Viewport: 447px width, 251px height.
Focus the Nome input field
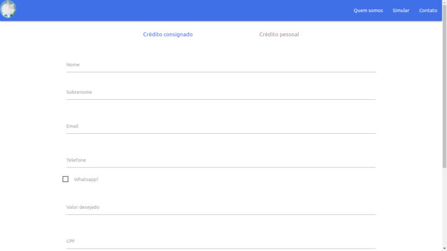220,65
